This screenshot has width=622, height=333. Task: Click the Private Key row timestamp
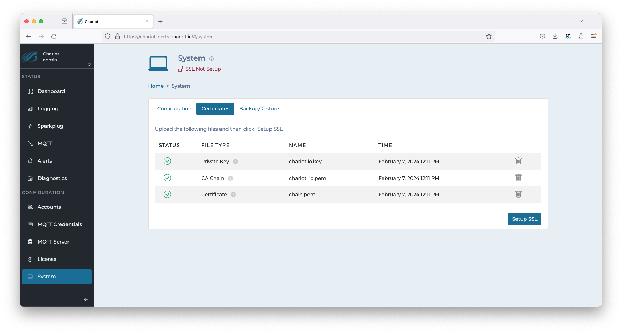pos(409,162)
